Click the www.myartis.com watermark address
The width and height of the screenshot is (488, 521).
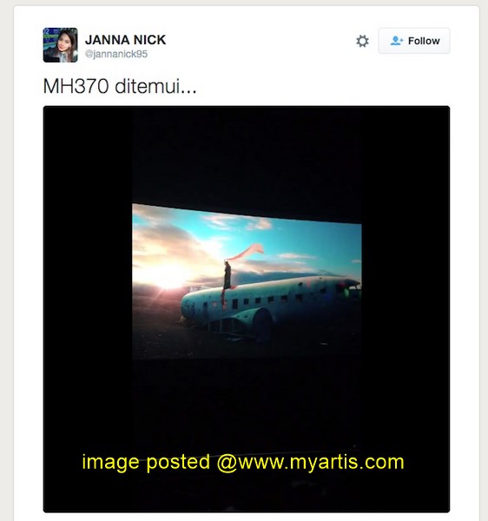321,462
